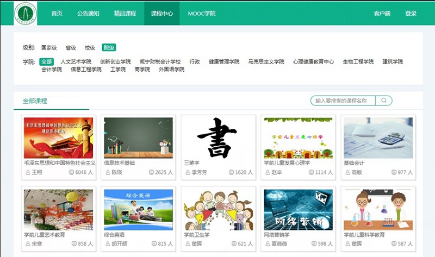
Task: Open the 精品课程 navigation tab
Action: coord(125,13)
